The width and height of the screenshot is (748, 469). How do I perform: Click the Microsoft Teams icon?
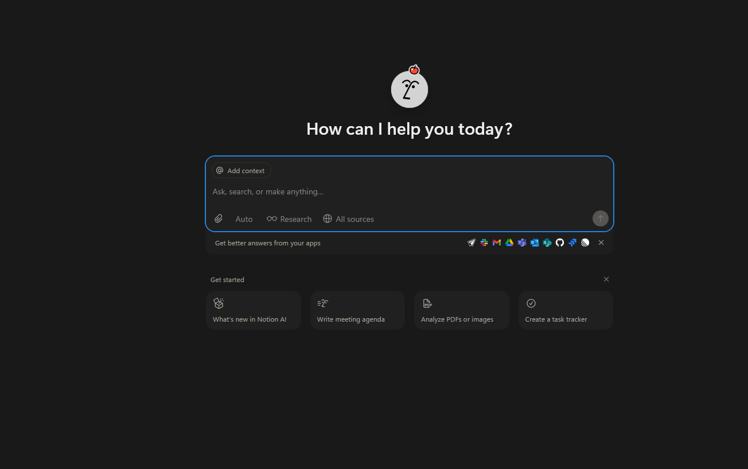522,243
